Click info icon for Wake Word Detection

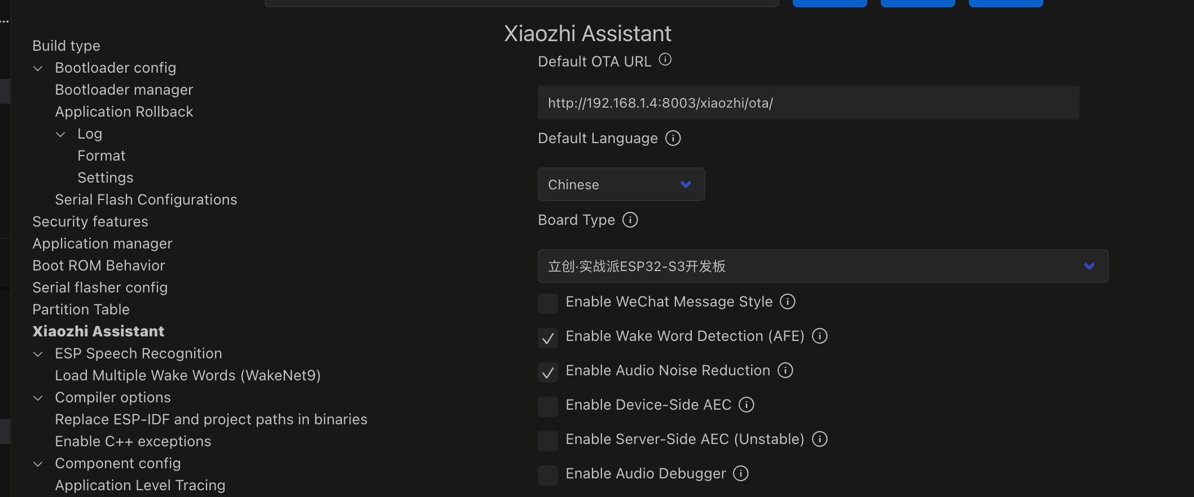tap(820, 336)
